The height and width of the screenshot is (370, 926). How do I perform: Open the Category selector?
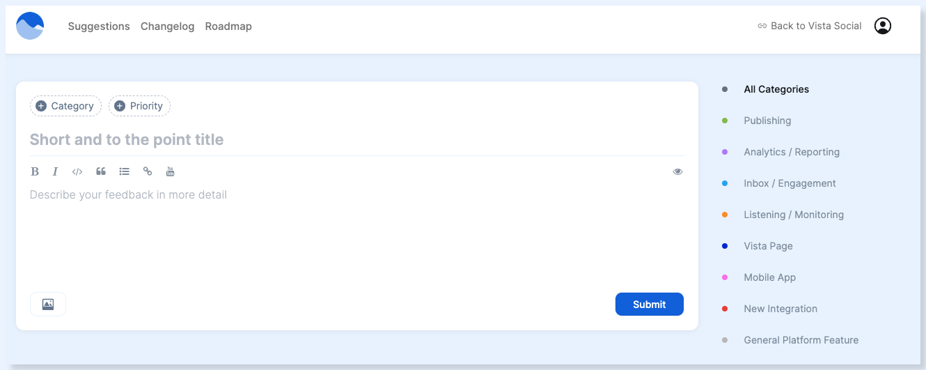coord(65,106)
